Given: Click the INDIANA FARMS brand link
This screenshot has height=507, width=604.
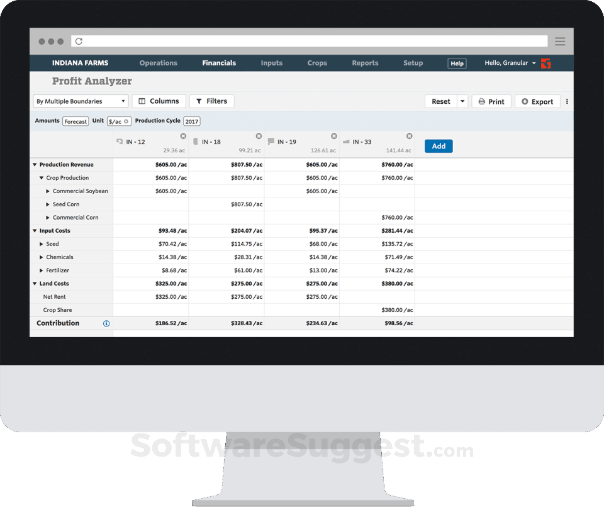Looking at the screenshot, I should pyautogui.click(x=80, y=63).
